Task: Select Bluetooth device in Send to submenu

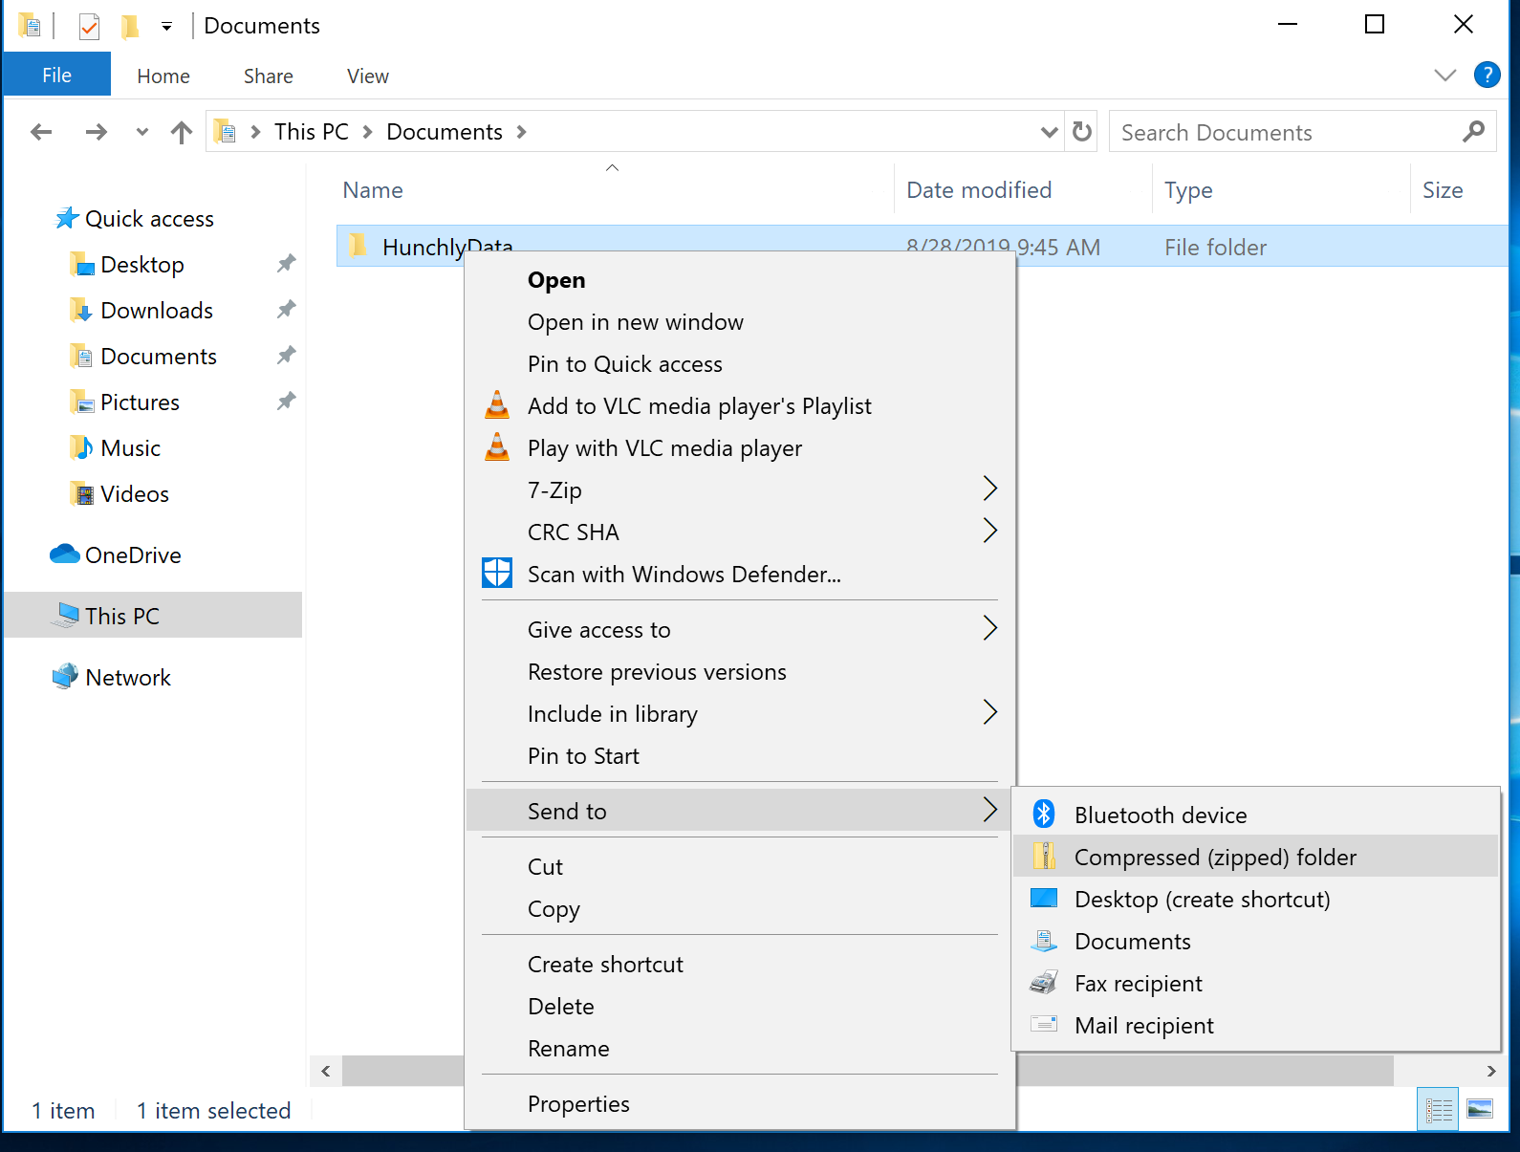Action: (x=1160, y=815)
